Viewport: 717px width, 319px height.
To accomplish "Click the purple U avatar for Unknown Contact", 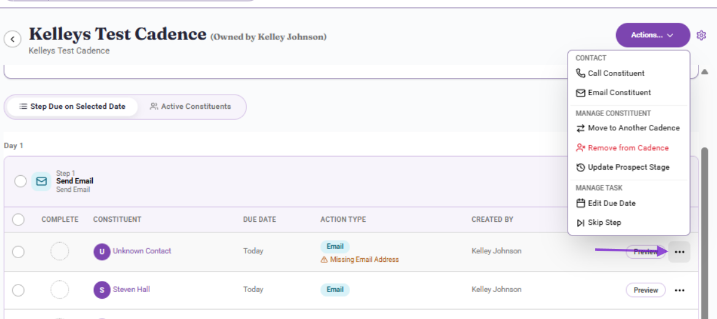I will pyautogui.click(x=102, y=251).
